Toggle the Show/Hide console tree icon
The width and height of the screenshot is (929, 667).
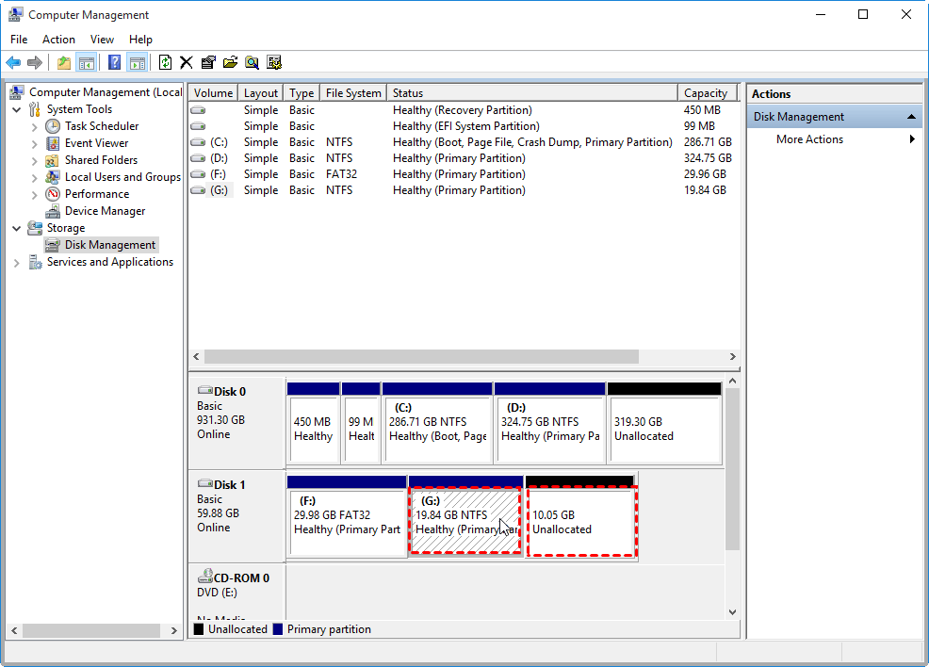86,62
